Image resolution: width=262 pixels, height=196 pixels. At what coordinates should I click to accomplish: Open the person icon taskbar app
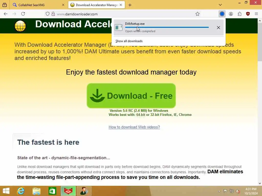[84, 191]
